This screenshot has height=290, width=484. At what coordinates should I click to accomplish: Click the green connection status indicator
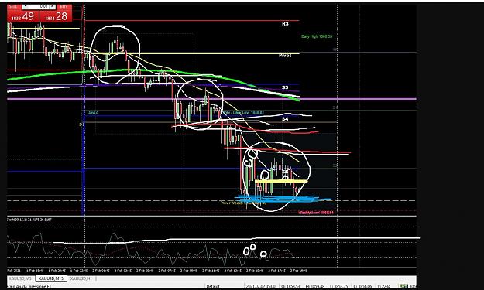pos(403,287)
